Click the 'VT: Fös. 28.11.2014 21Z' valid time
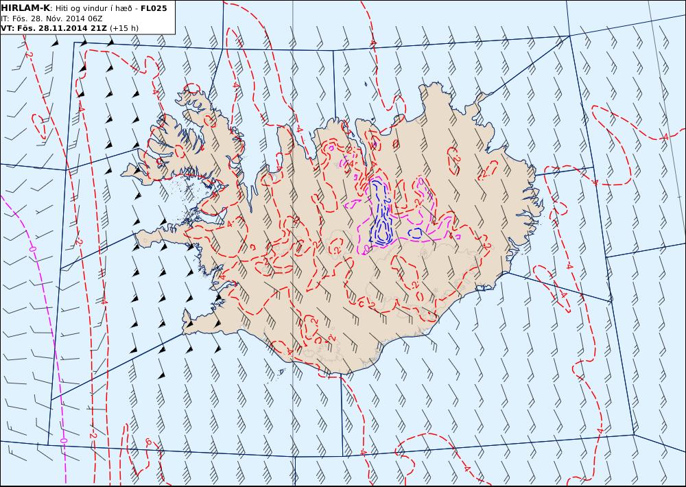This screenshot has width=686, height=487. 54,28
